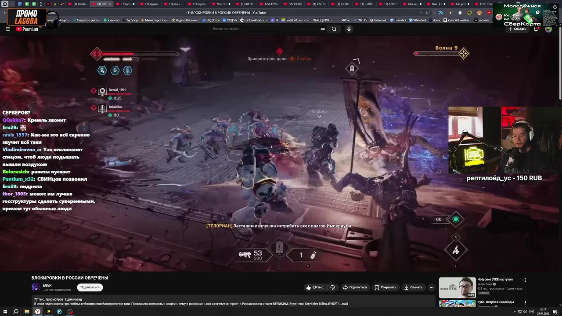
Task: Open taskbar clock showing 18:17
Action: (544, 312)
